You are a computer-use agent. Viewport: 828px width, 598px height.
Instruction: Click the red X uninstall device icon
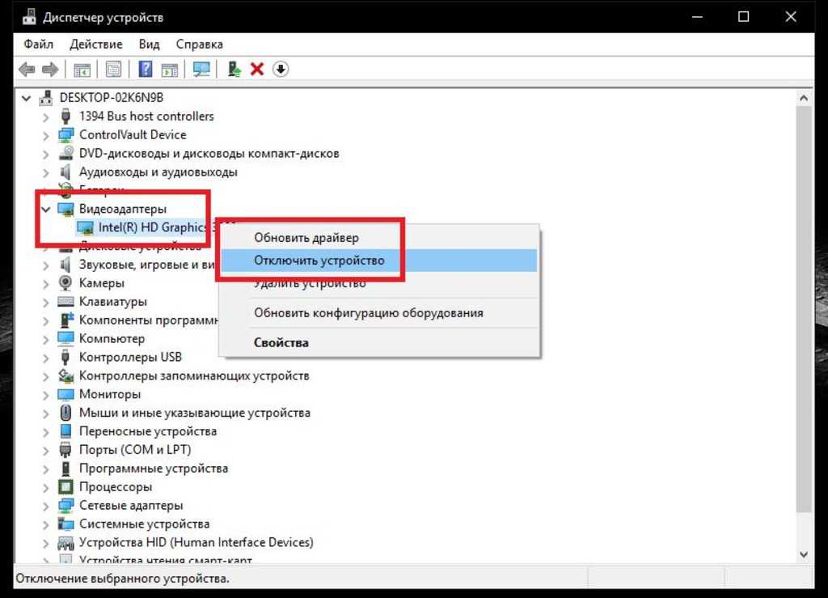point(257,70)
